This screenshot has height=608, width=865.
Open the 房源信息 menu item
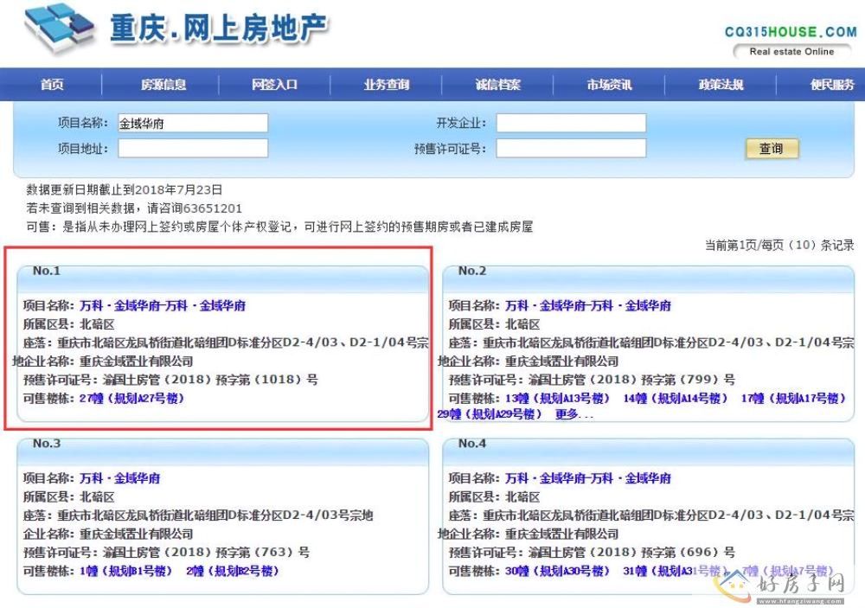(163, 85)
